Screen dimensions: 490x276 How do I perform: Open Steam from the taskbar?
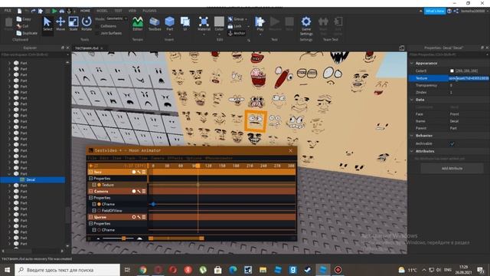[308, 270]
